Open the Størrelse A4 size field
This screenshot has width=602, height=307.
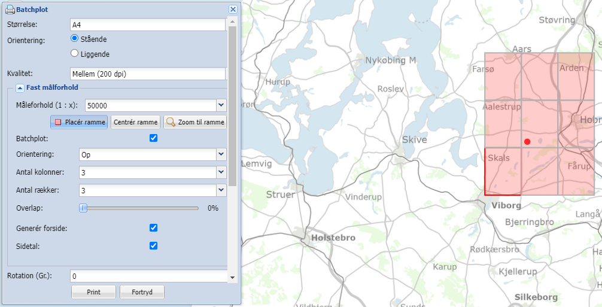[148, 25]
